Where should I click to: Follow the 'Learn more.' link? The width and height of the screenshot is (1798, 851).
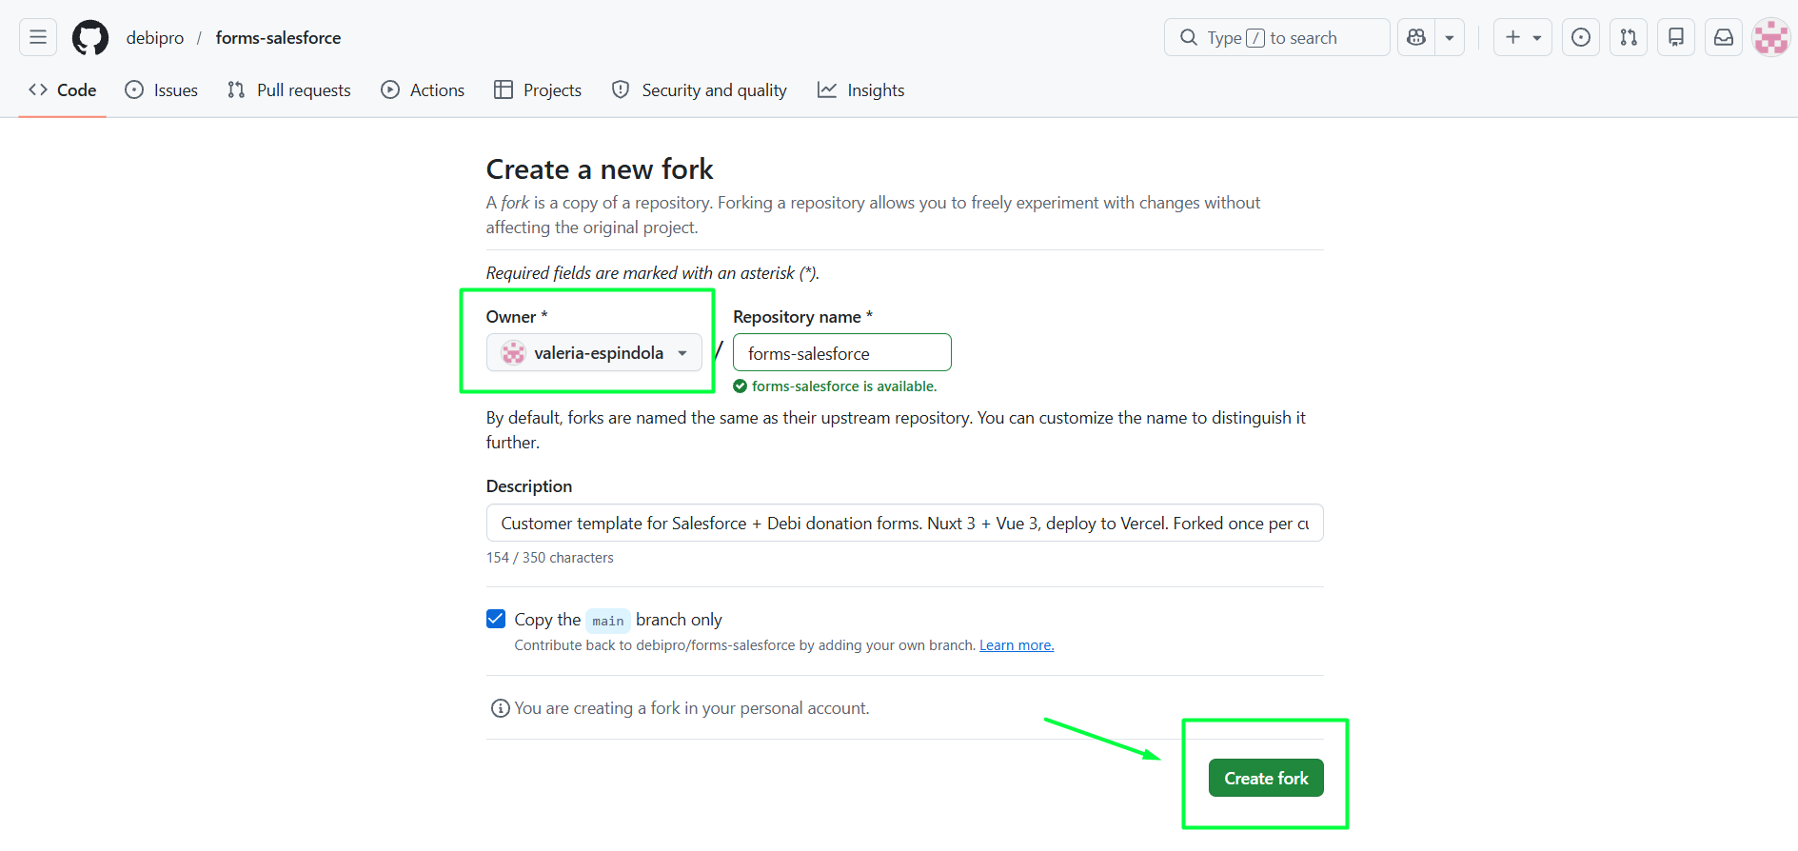[1017, 645]
